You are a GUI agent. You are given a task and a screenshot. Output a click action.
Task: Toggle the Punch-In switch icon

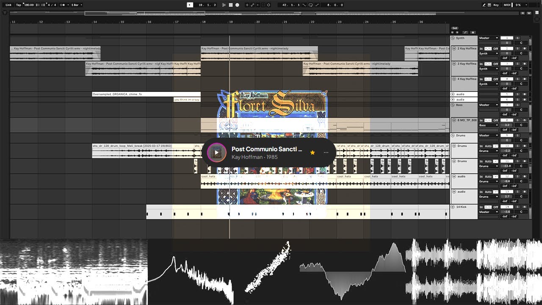[x=304, y=5]
